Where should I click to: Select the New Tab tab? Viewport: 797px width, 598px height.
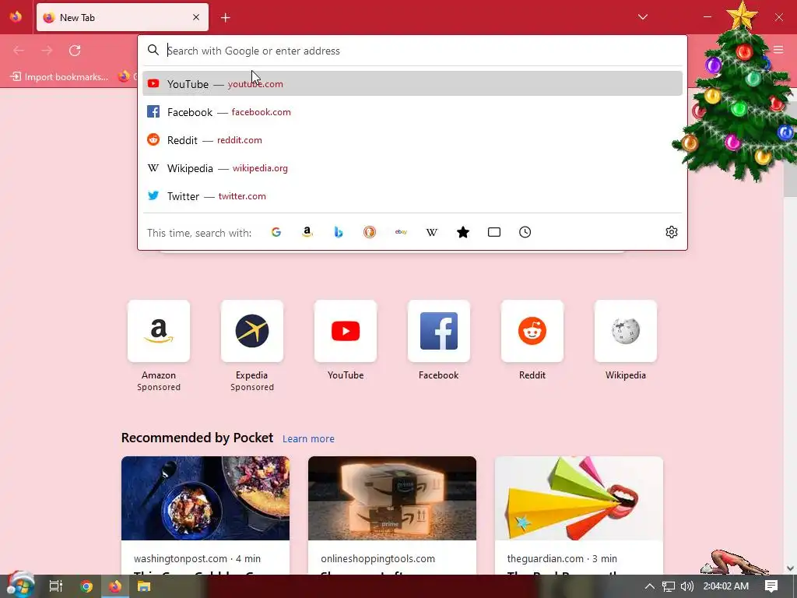tap(122, 17)
